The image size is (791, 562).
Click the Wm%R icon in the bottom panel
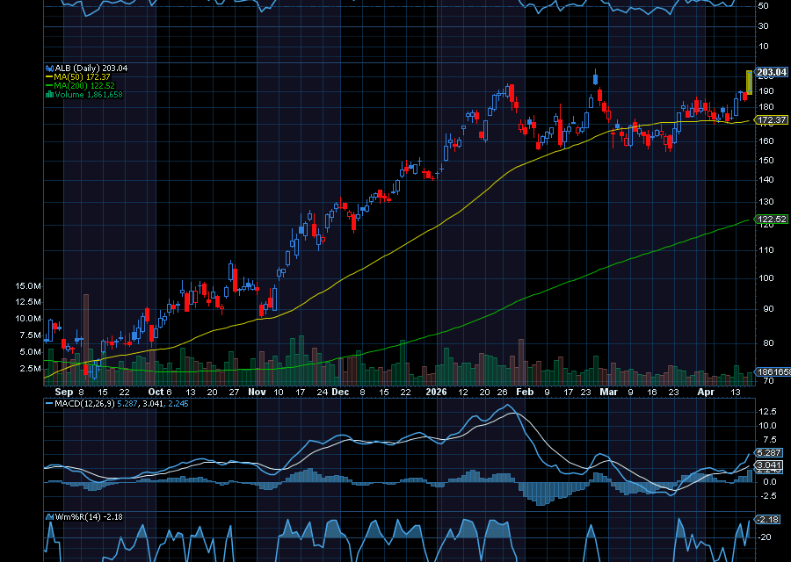tap(49, 517)
